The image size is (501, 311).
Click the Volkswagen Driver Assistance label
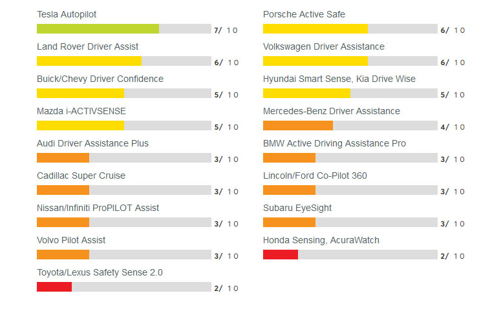(x=324, y=46)
